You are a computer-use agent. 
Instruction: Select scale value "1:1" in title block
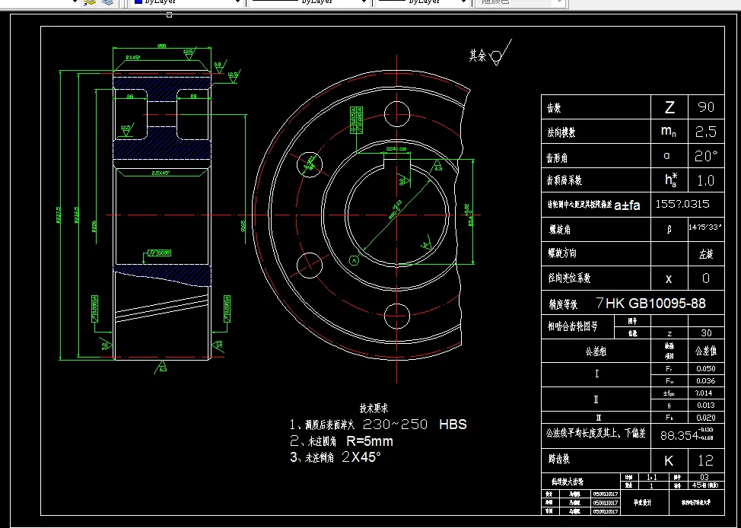point(652,478)
